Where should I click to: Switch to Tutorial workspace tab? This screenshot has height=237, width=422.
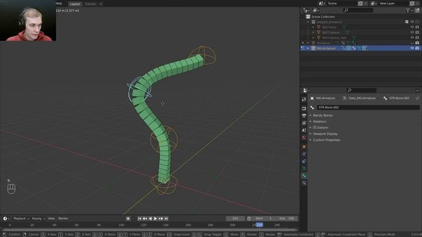(x=90, y=4)
